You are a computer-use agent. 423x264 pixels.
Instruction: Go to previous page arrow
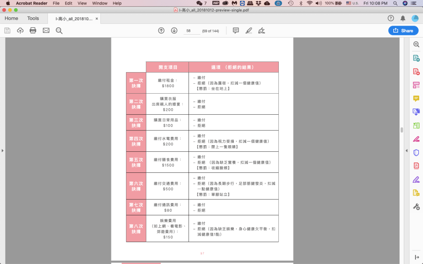161,31
